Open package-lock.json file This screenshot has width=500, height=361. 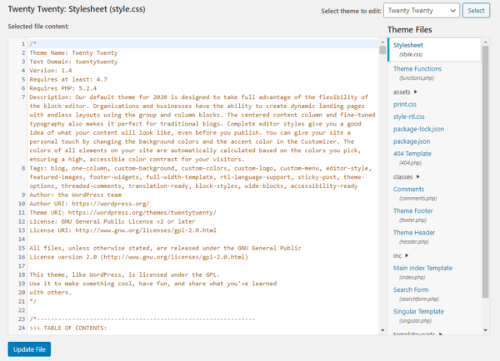click(418, 130)
